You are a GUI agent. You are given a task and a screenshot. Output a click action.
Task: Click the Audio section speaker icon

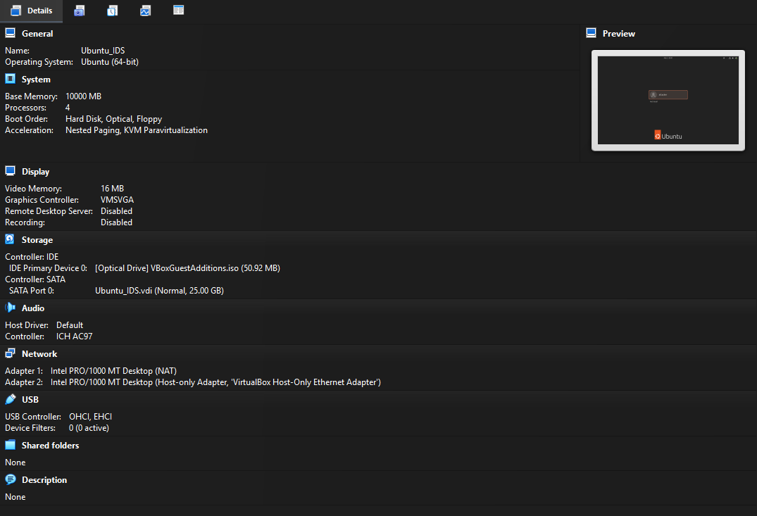coord(10,308)
